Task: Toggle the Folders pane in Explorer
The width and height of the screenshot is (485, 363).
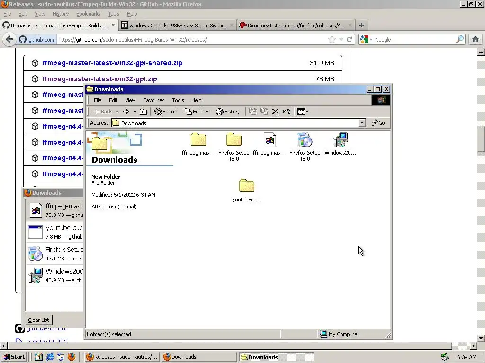Action: (x=198, y=112)
